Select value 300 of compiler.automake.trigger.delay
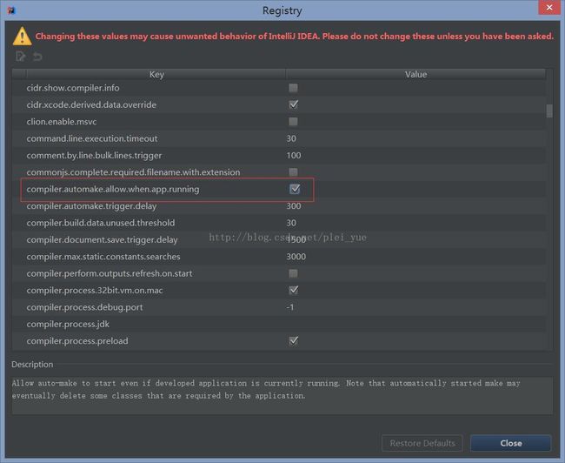 (x=294, y=206)
